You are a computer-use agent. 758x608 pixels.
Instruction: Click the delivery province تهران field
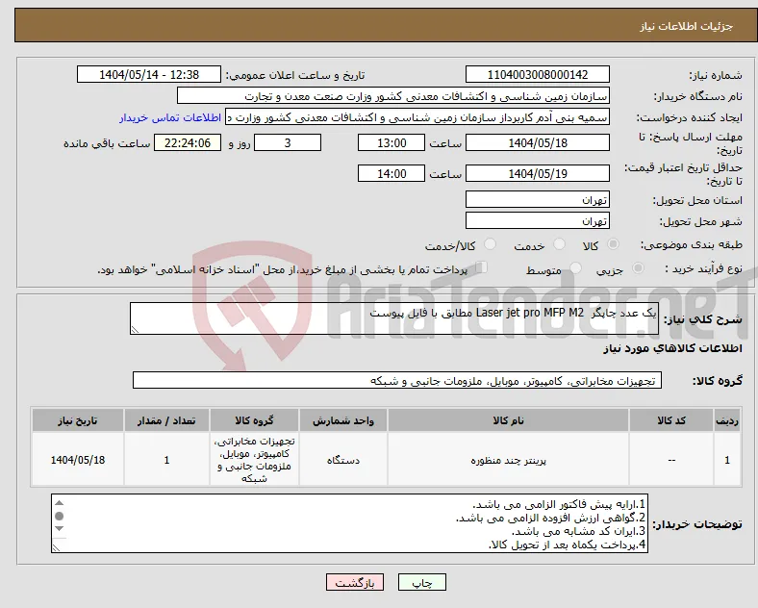coord(538,199)
